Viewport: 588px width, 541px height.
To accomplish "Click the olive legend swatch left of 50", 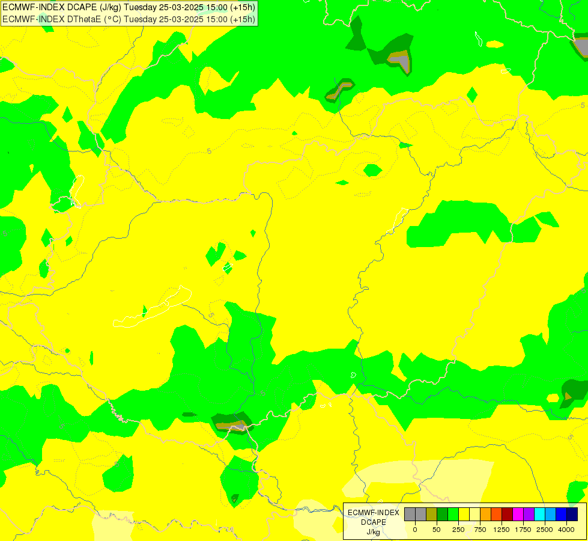I will (x=431, y=514).
